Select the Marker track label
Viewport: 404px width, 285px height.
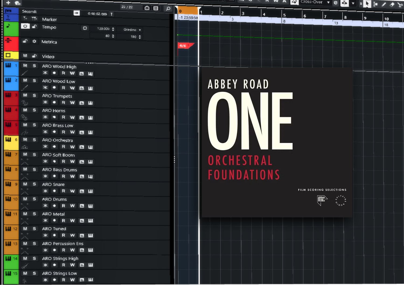[x=49, y=19]
